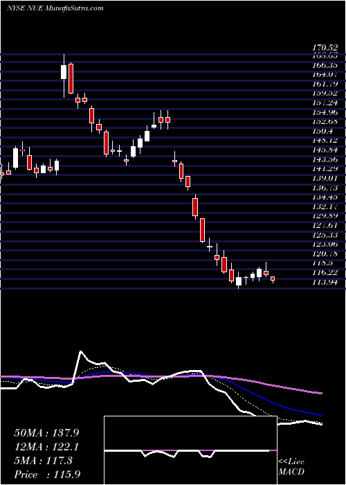Click the 12MA : 122.1 readout
346x485 pixels.
[46, 447]
